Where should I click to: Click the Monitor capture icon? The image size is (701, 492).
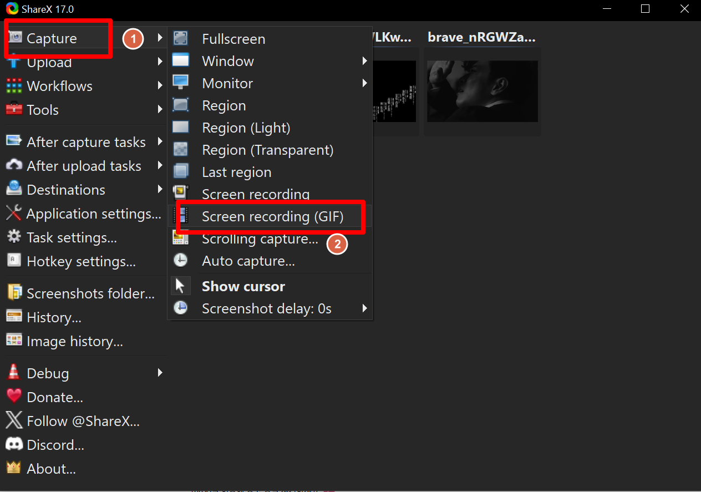(181, 83)
